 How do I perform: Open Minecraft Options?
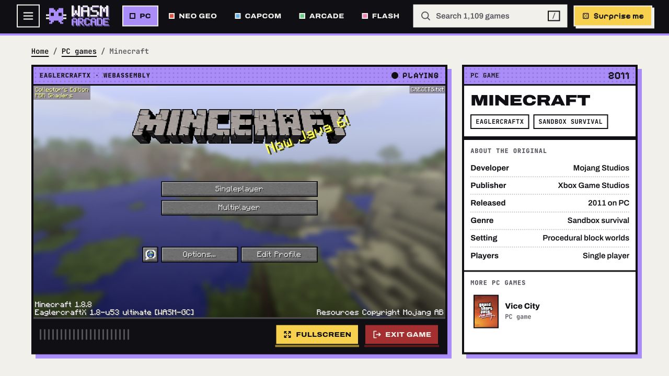click(x=199, y=255)
